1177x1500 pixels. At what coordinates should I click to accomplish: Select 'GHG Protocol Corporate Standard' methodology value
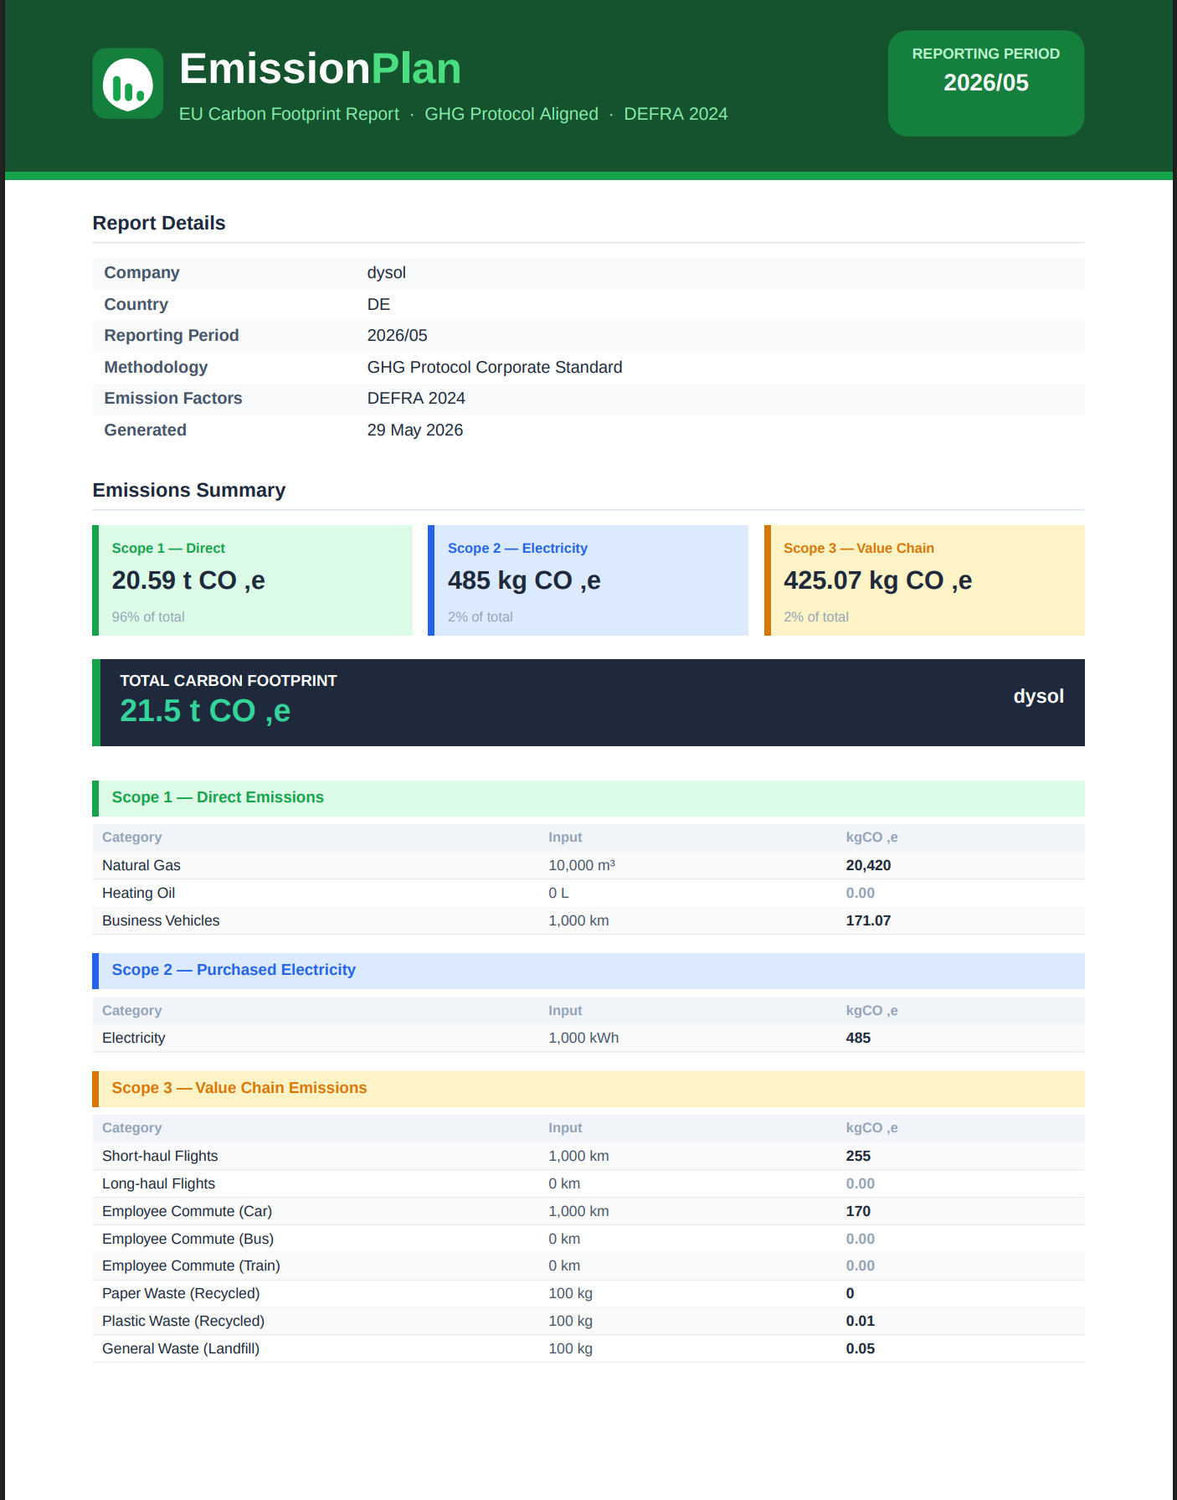point(495,368)
